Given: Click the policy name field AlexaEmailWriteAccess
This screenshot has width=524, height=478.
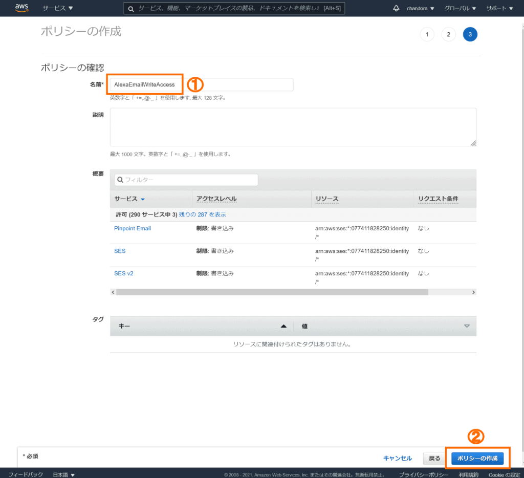Looking at the screenshot, I should pos(202,84).
